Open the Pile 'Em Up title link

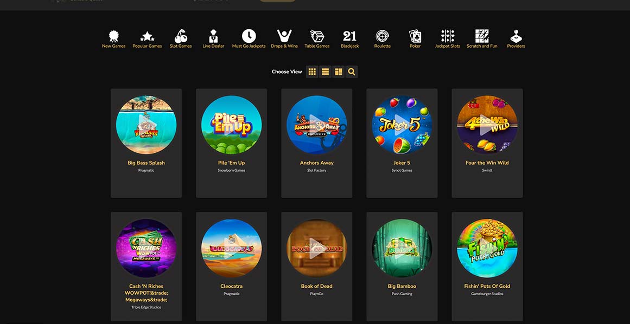click(231, 163)
